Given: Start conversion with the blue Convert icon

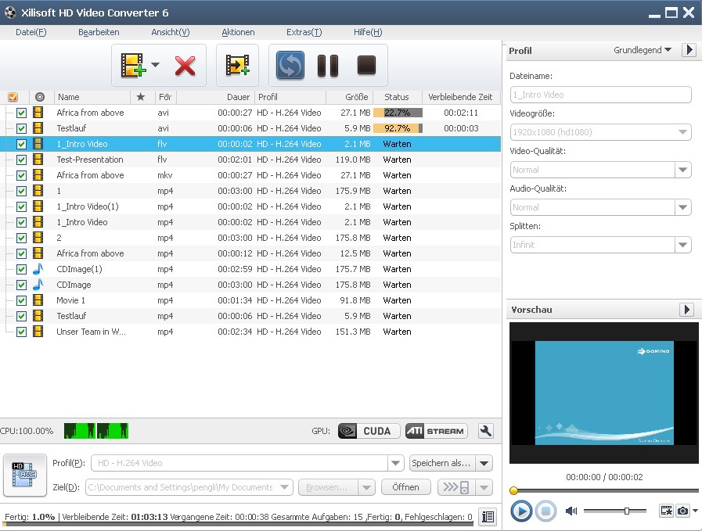Looking at the screenshot, I should point(290,66).
